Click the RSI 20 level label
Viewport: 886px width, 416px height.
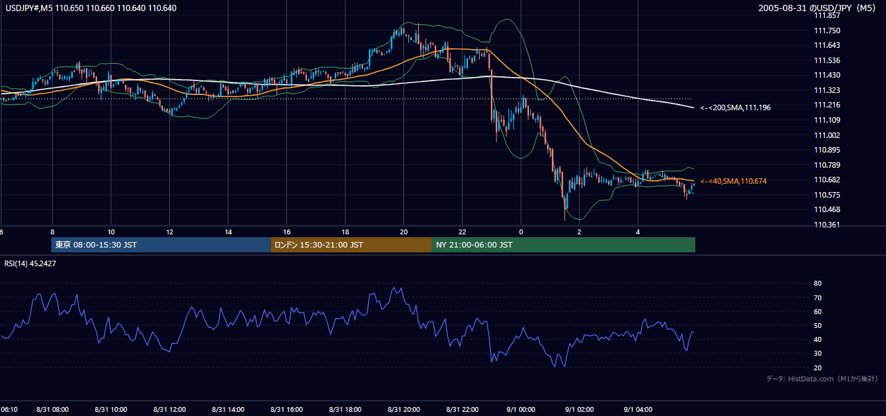(x=817, y=367)
